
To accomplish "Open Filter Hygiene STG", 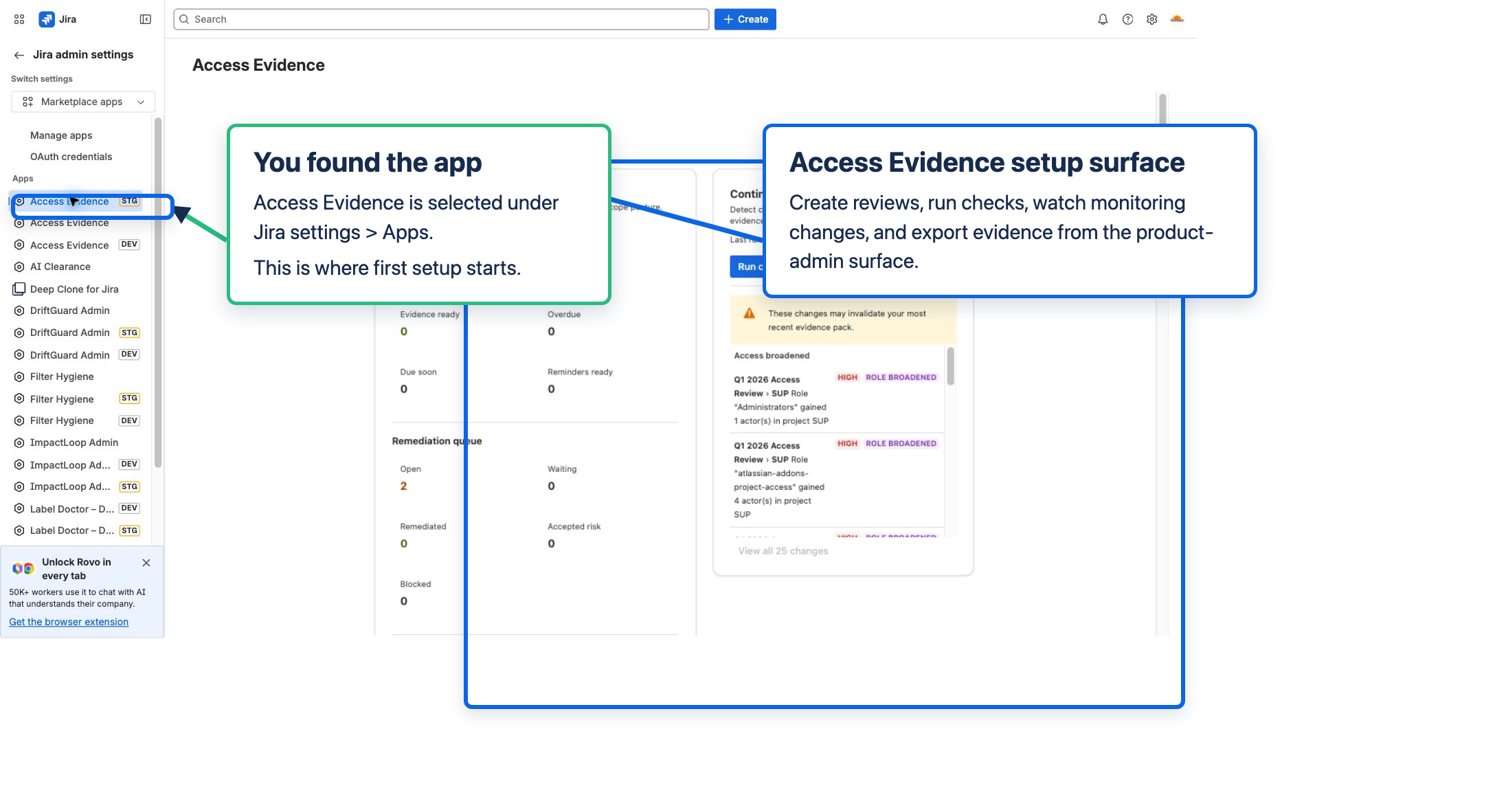I will [x=77, y=399].
